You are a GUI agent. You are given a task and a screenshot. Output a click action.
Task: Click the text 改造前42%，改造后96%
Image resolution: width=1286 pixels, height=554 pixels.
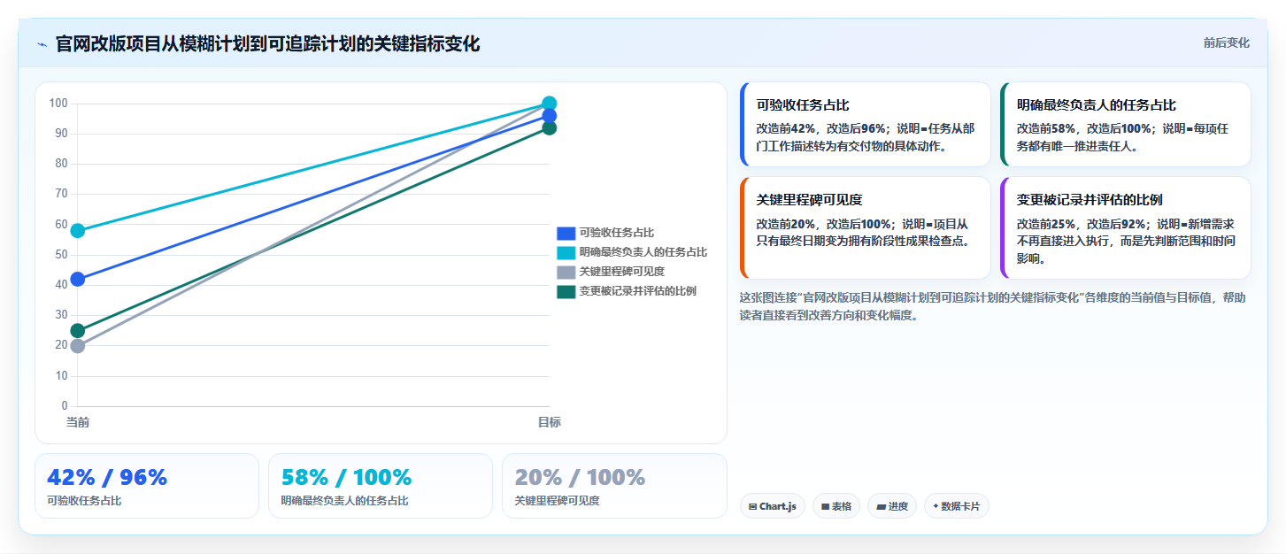pos(820,128)
